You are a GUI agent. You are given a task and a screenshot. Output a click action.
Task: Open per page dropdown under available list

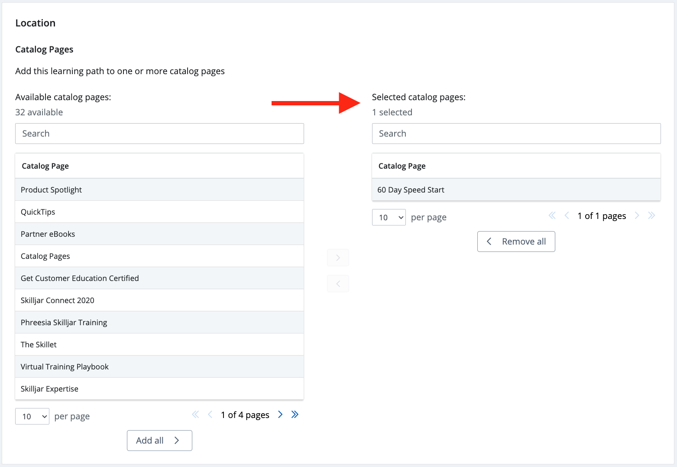click(32, 416)
